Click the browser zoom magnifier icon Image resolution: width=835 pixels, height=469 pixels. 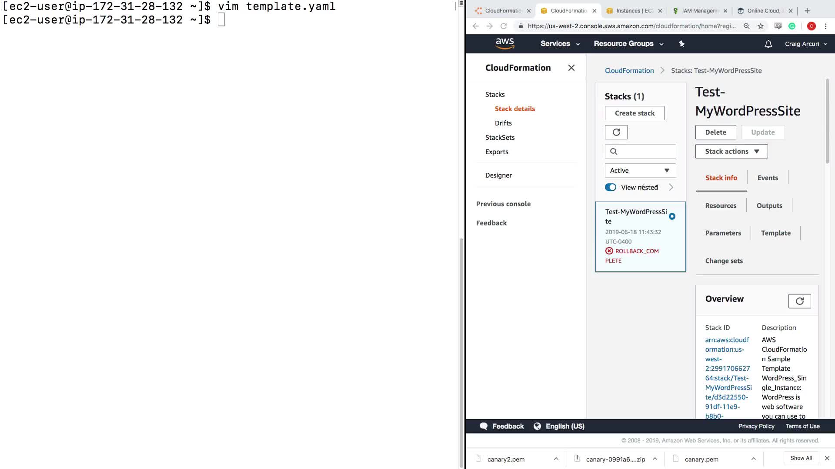click(x=746, y=26)
